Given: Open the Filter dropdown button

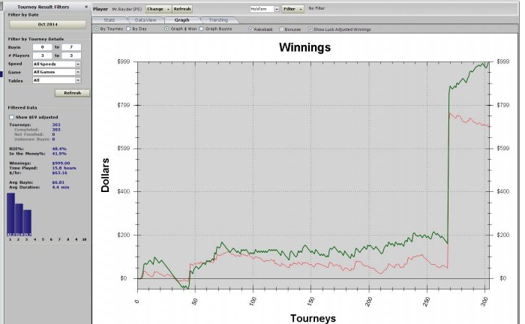Looking at the screenshot, I should click(292, 9).
